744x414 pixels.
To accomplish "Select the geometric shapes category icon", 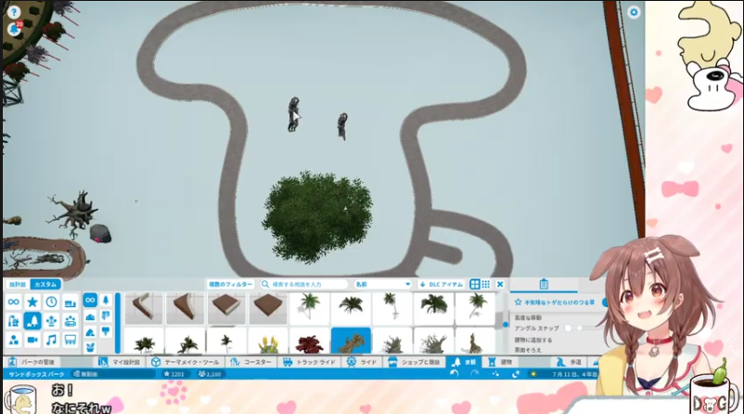I will pyautogui.click(x=13, y=340).
